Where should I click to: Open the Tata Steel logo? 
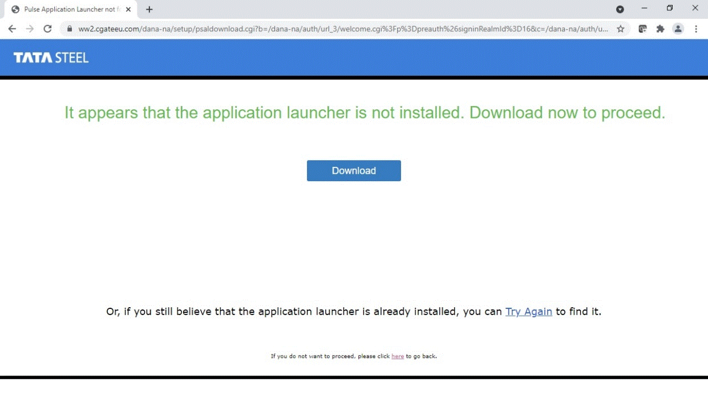click(x=51, y=58)
